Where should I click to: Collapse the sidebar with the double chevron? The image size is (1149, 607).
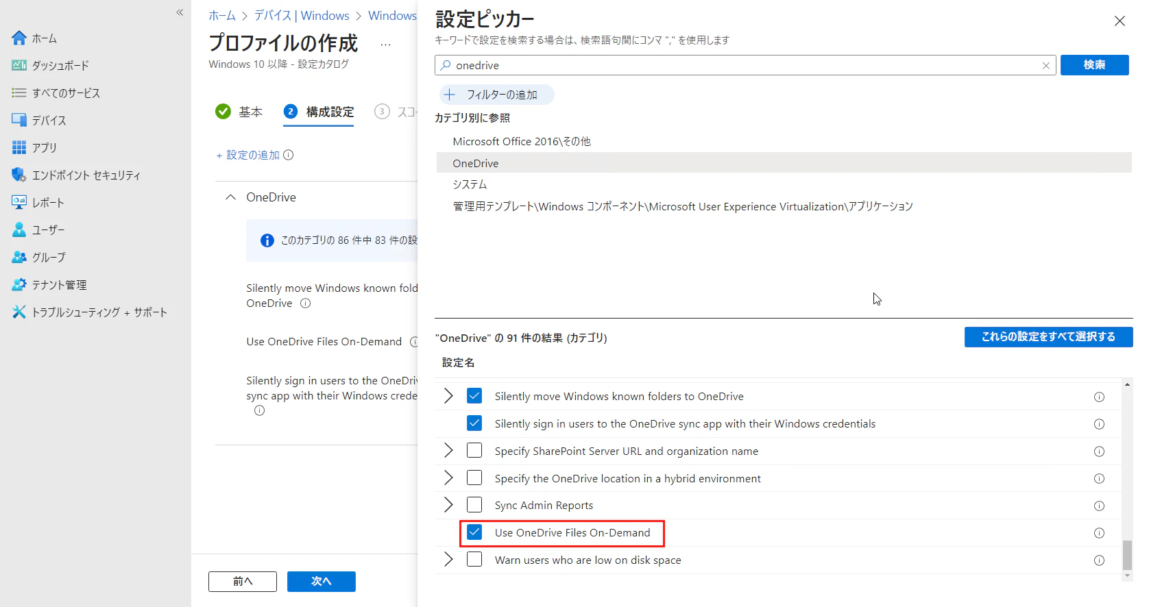click(x=180, y=12)
